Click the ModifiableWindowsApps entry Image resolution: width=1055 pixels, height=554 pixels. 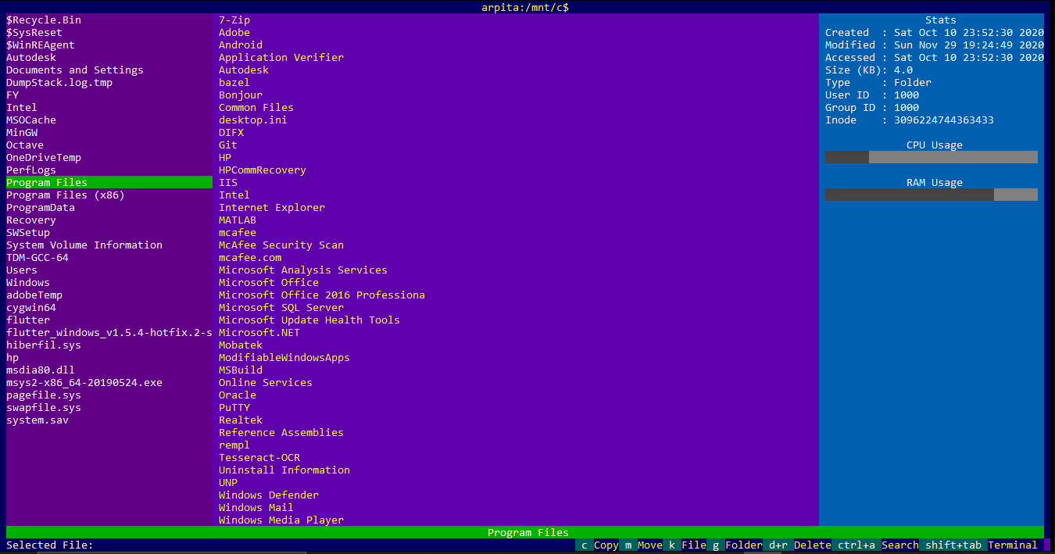coord(284,357)
